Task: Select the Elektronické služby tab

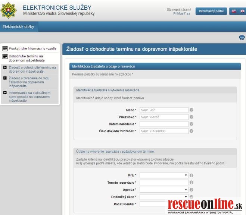Action: tap(18, 27)
